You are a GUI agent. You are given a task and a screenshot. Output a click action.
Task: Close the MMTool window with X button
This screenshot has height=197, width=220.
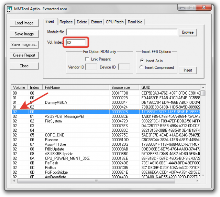pyautogui.click(x=204, y=8)
